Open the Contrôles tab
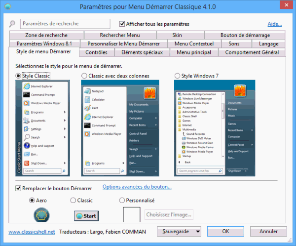This screenshot has height=246, width=296. click(x=97, y=52)
